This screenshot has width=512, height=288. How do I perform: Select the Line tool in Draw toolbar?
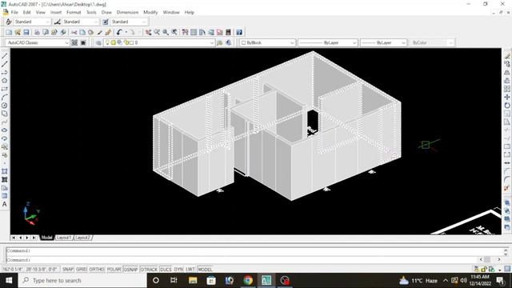5,56
